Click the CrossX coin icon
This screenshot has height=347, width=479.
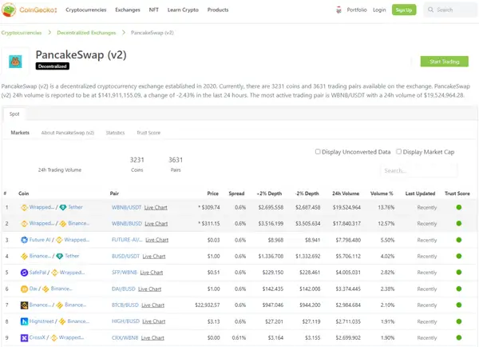pos(24,338)
